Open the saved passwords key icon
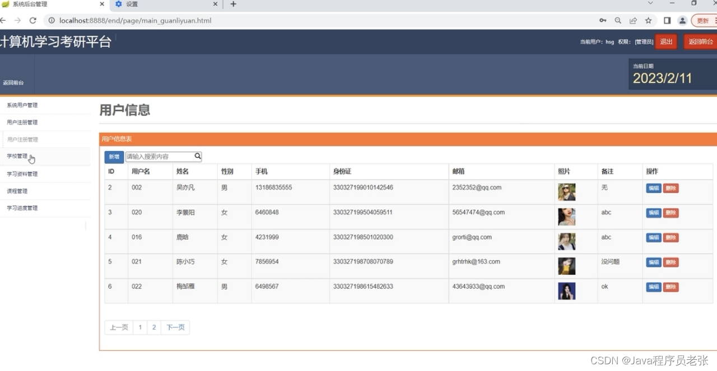Screen dimensions: 717x371 tap(603, 20)
